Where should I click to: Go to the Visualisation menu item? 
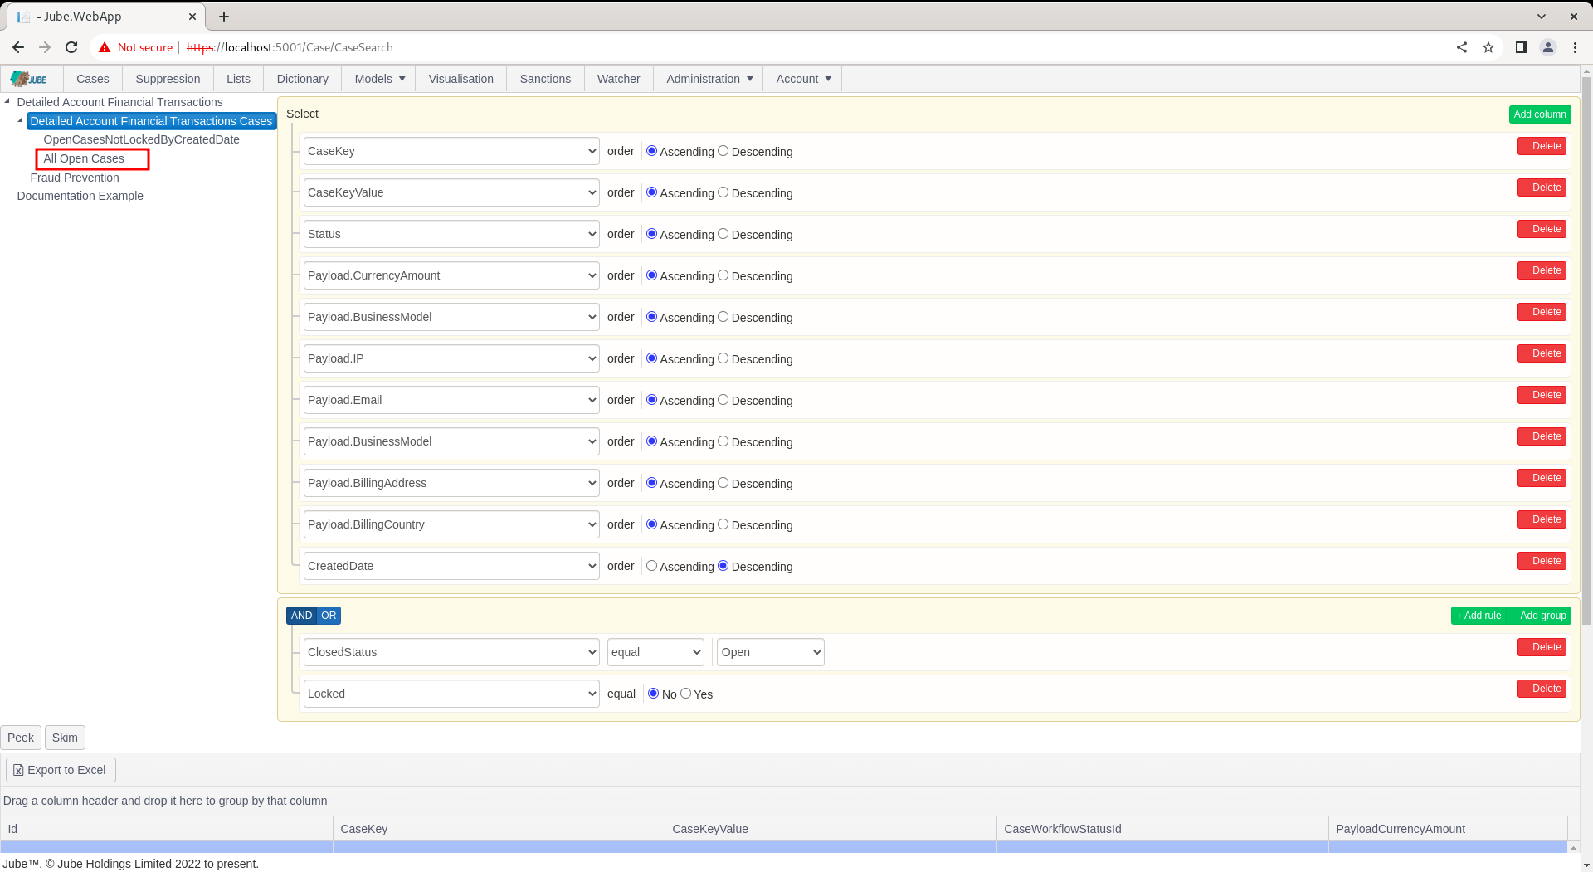[461, 79]
